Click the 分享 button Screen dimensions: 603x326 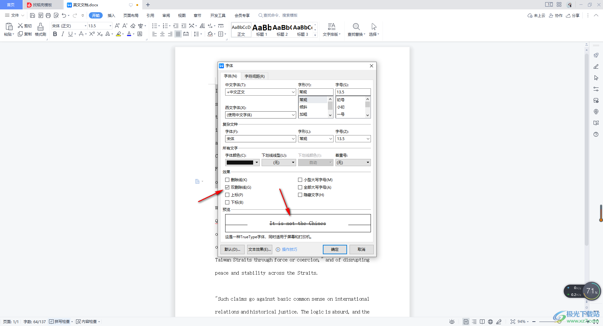[x=573, y=15]
